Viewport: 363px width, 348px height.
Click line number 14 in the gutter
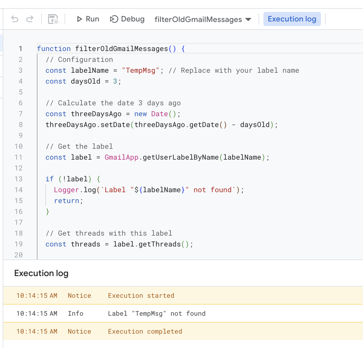(19, 190)
